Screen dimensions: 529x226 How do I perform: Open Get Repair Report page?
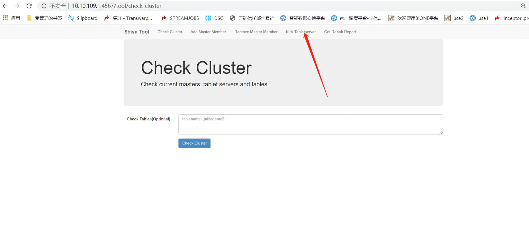tap(340, 32)
